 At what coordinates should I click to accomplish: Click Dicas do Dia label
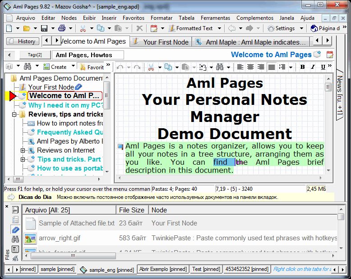pos(35,197)
